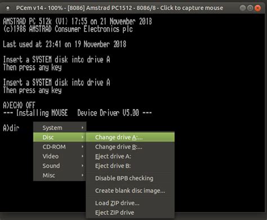Screen dimensions: 267x220
Task: Click the 'A>ECHO OFF' line
Action: [x=19, y=105]
